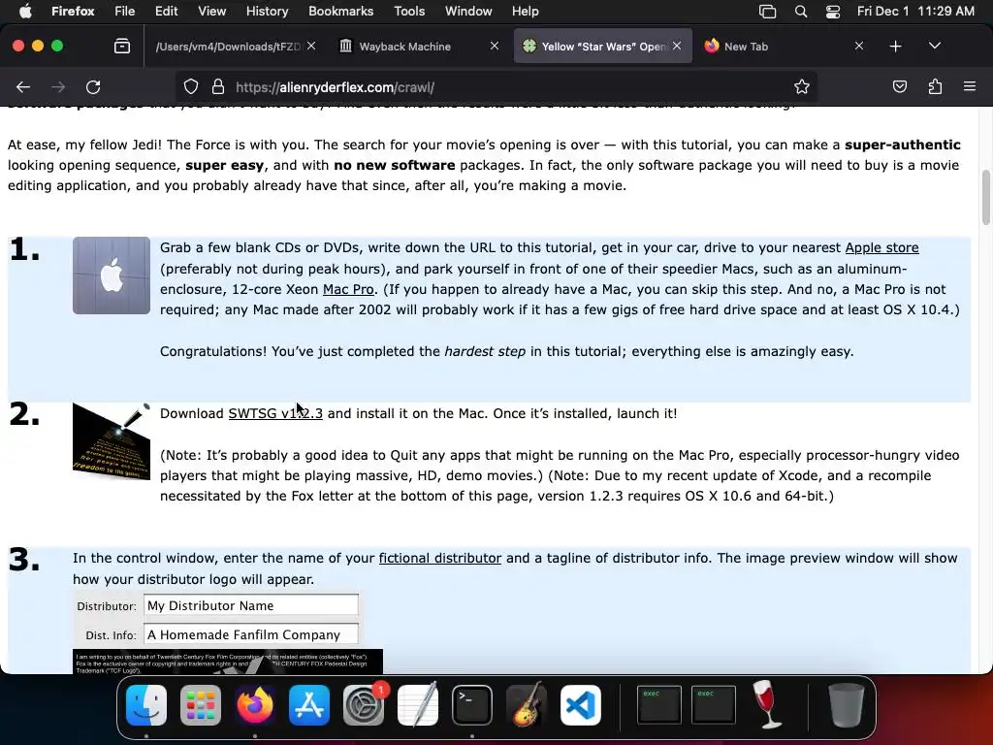This screenshot has height=745, width=993.
Task: Open the Firefox View icon
Action: [122, 47]
